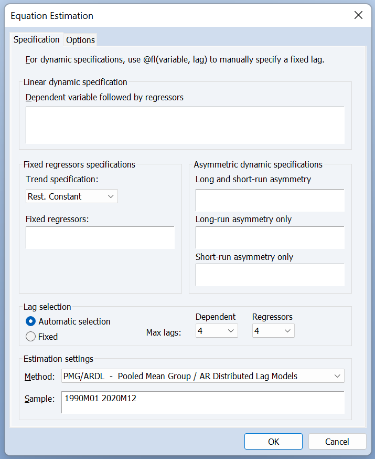
Task: Click the Fixed regressors input field
Action: (x=100, y=238)
